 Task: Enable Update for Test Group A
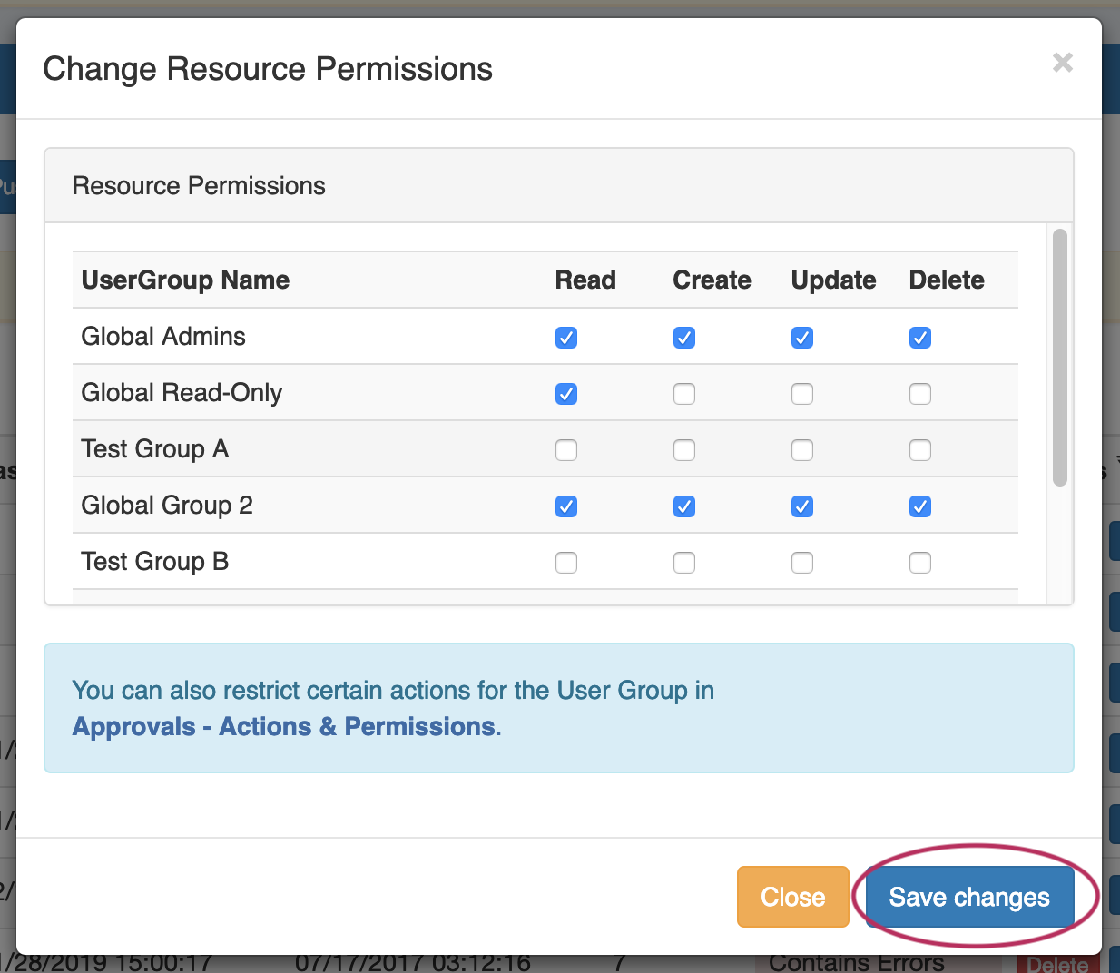(802, 450)
